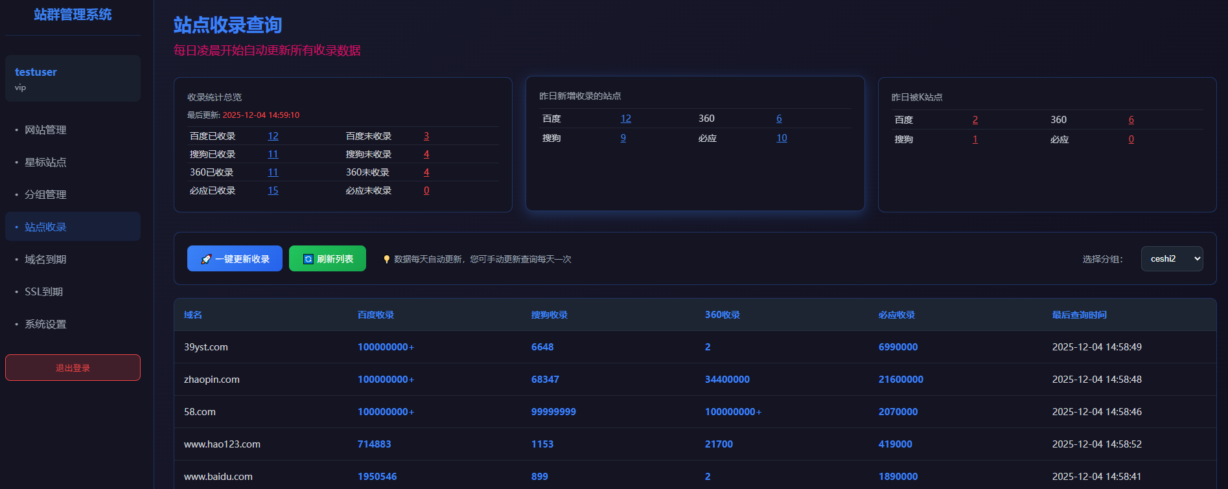
Task: Click timestamp 2025-12-04 14:58:52
Action: point(1097,444)
